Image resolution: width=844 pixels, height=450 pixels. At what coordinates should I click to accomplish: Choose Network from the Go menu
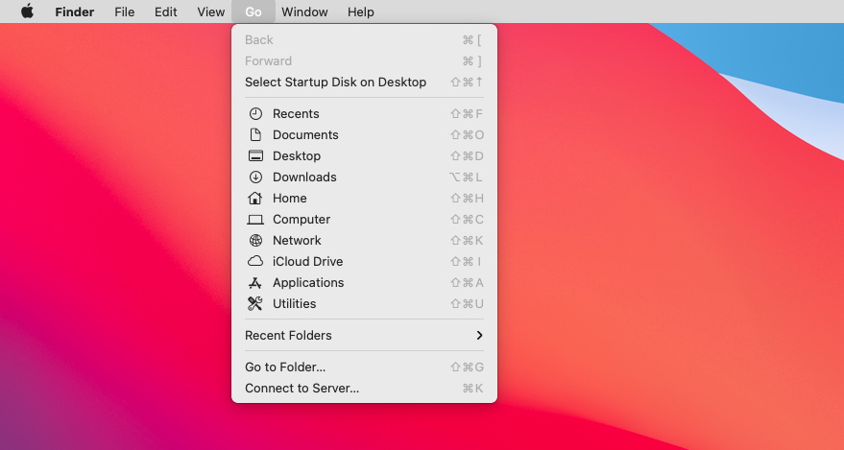365,240
